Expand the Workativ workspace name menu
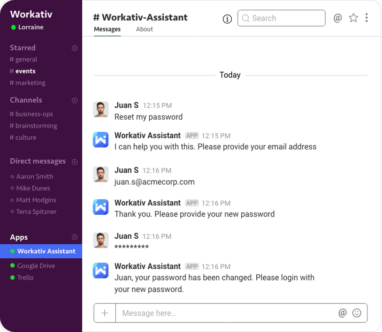Image resolution: width=382 pixels, height=332 pixels. (31, 14)
